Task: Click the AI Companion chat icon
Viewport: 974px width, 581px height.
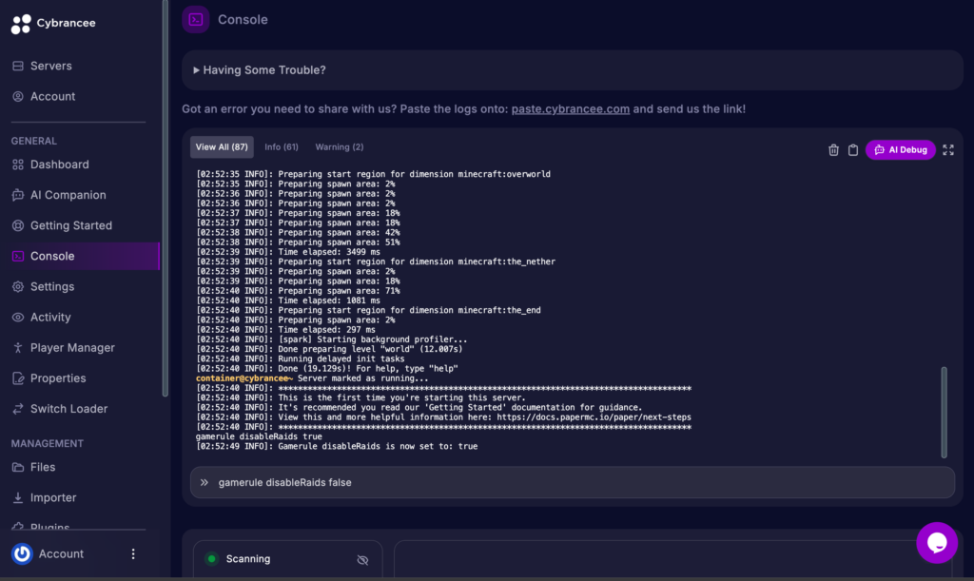Action: [x=18, y=195]
